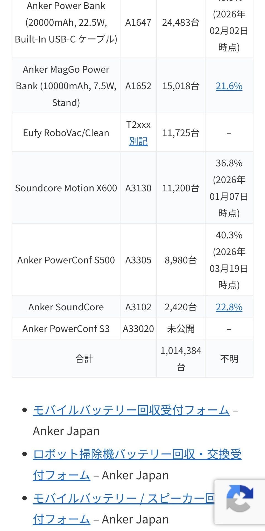This screenshot has width=265, height=531.
Task: Click the 1,014,384台 total count cell
Action: (x=181, y=358)
